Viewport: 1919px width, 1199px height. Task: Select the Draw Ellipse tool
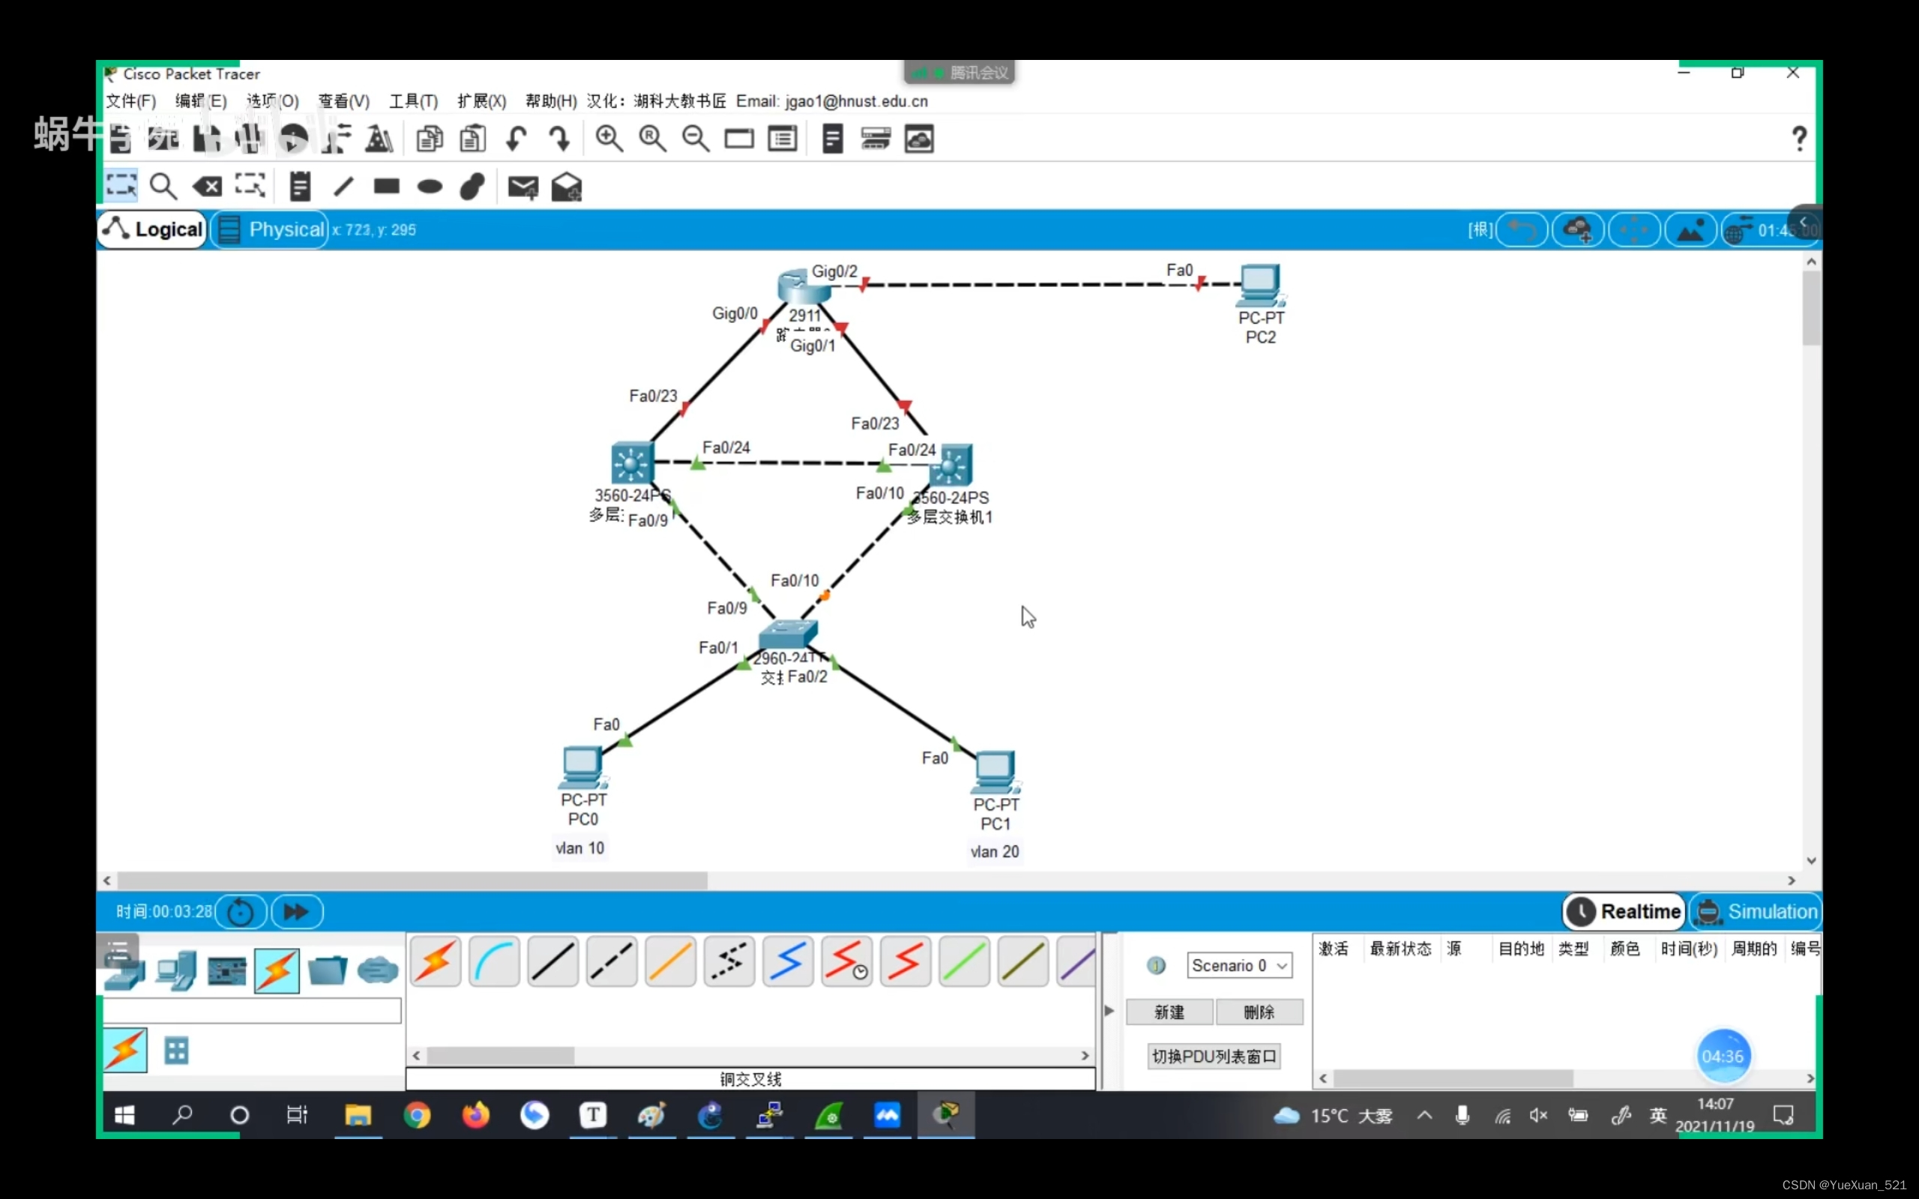point(430,187)
